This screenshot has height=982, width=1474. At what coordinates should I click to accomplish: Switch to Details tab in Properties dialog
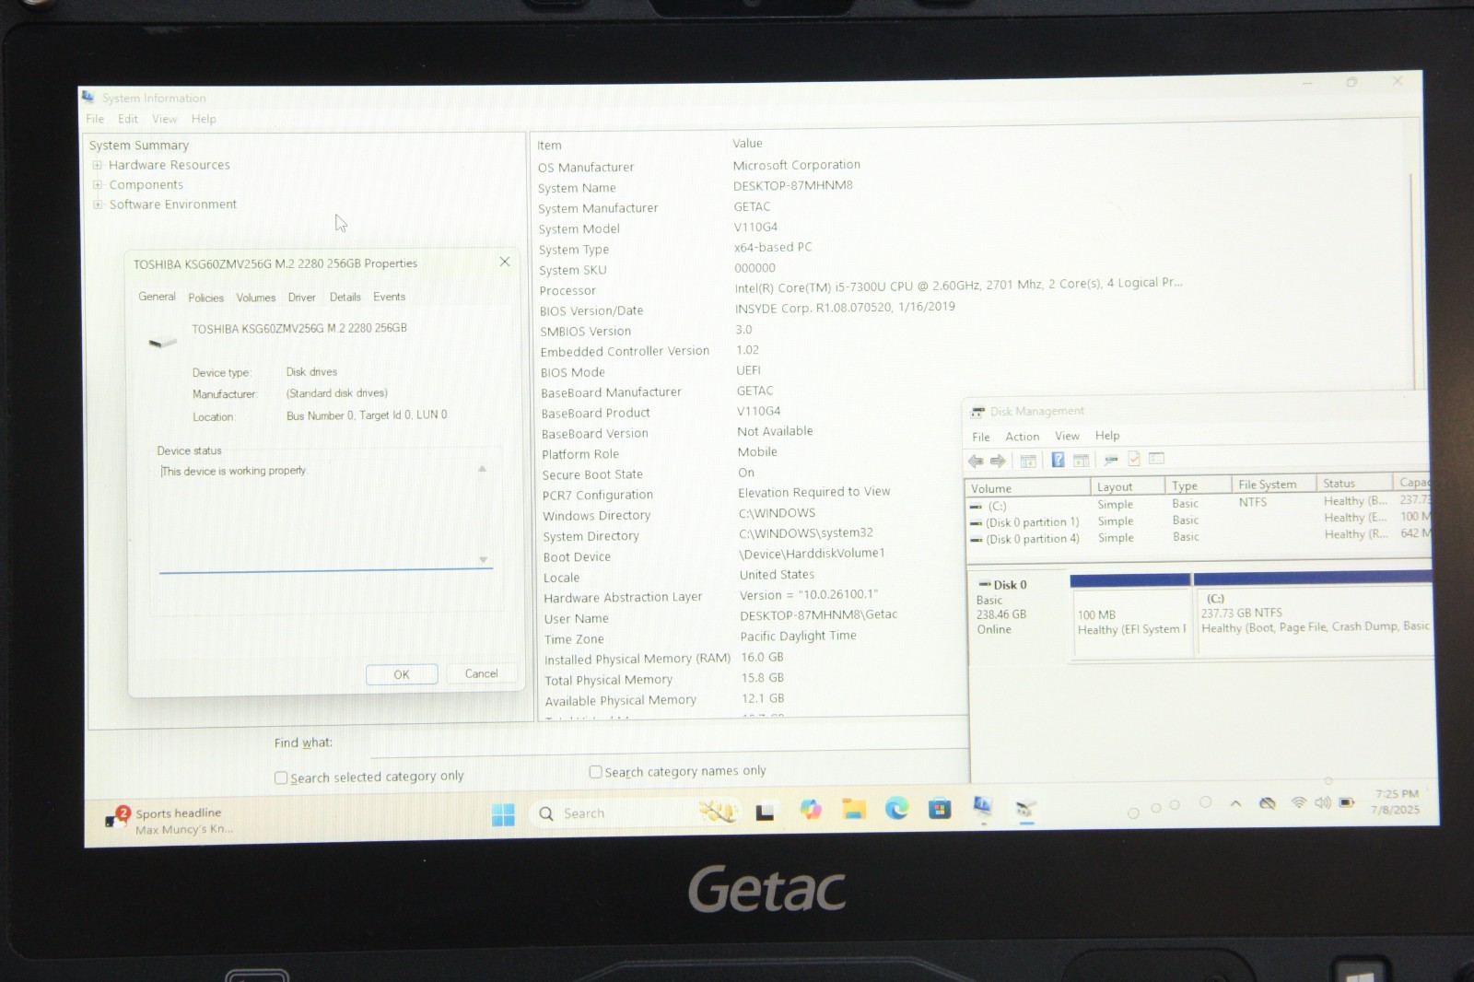pyautogui.click(x=345, y=298)
